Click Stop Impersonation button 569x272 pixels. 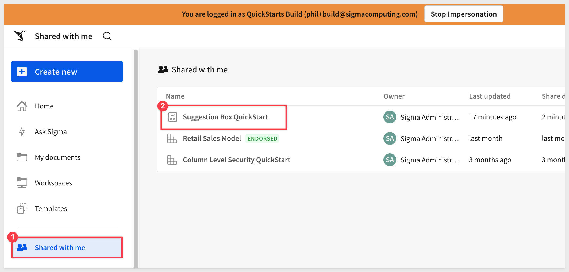(x=464, y=14)
